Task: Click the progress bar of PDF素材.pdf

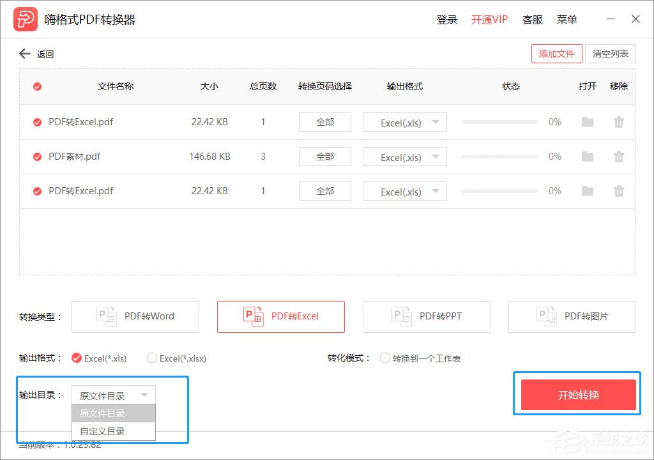Action: [x=499, y=157]
